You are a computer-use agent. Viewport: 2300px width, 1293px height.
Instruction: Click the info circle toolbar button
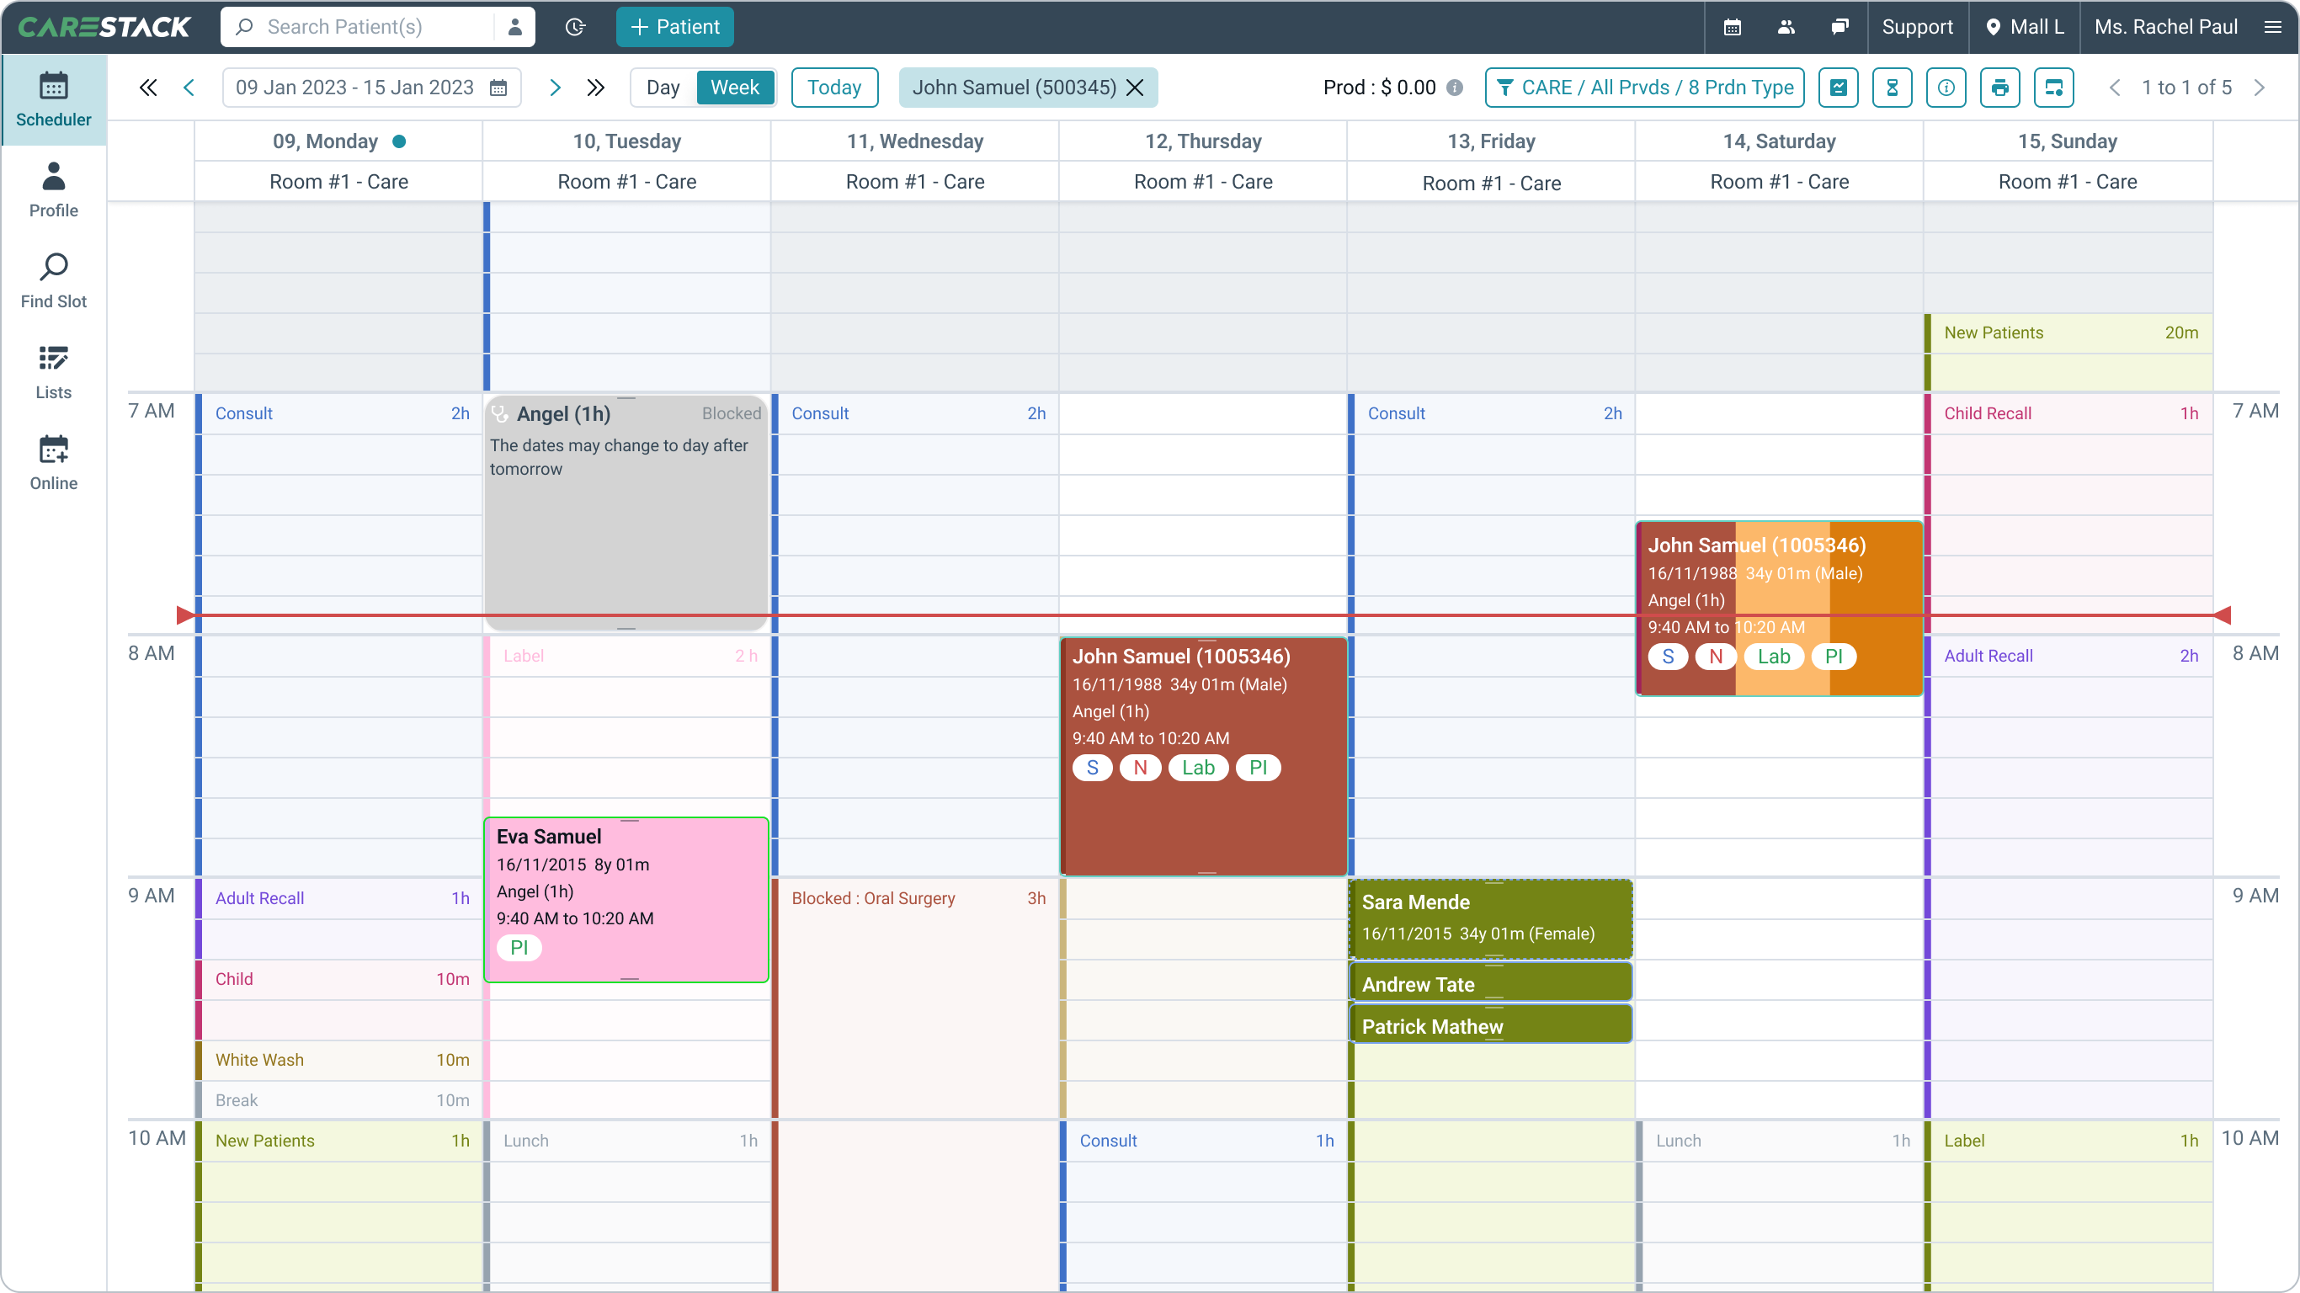1946,88
